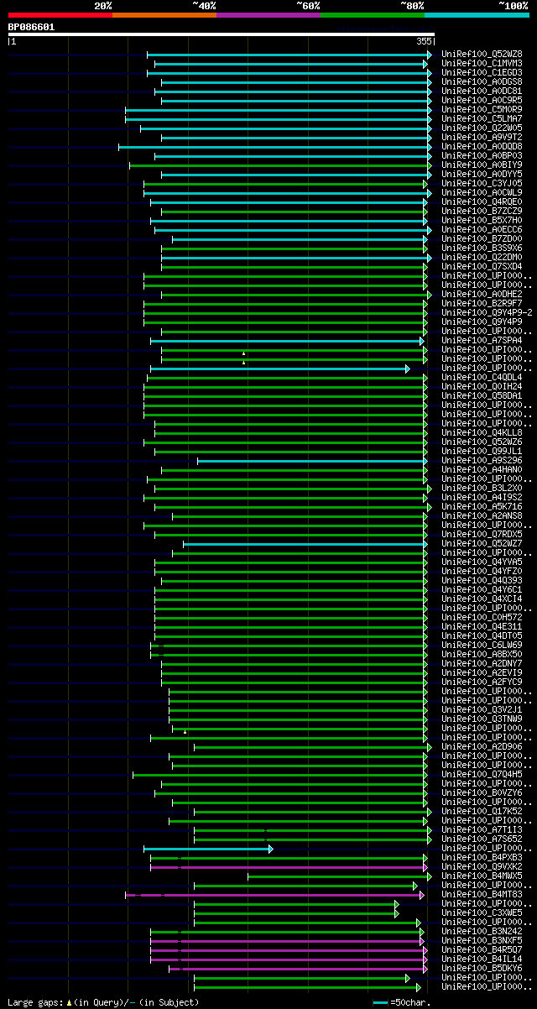This screenshot has height=1009, width=537.
Task: Select the UniRef100_A9V9T2 label
Action: 482,137
